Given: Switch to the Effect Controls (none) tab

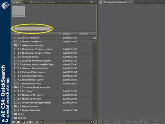Looking at the screenshot, I should pos(42,2).
